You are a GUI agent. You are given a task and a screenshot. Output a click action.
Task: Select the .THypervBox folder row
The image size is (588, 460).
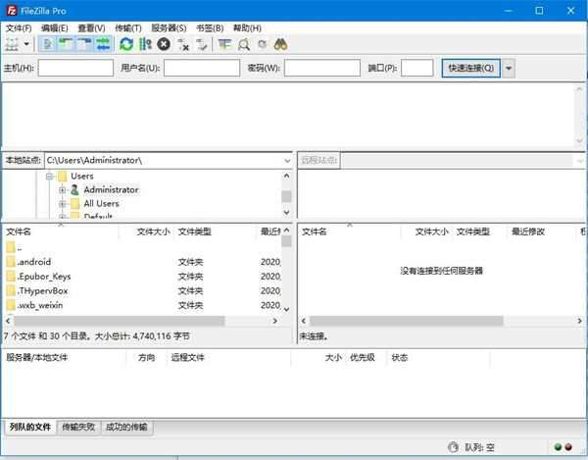pos(142,290)
